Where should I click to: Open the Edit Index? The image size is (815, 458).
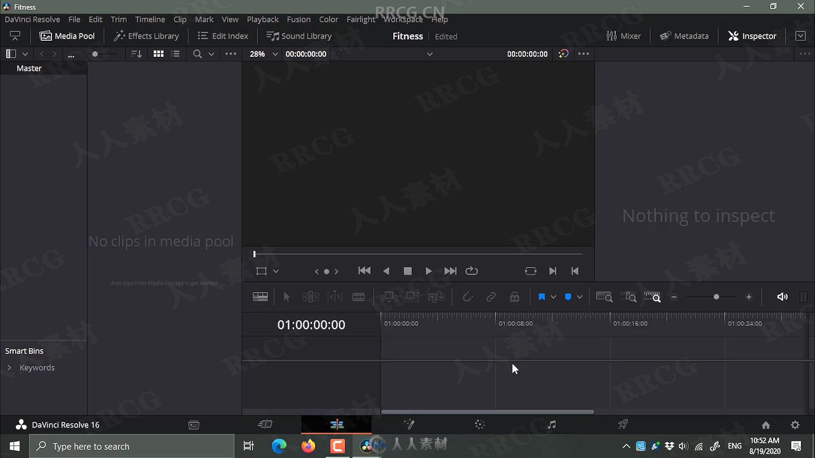tap(223, 36)
